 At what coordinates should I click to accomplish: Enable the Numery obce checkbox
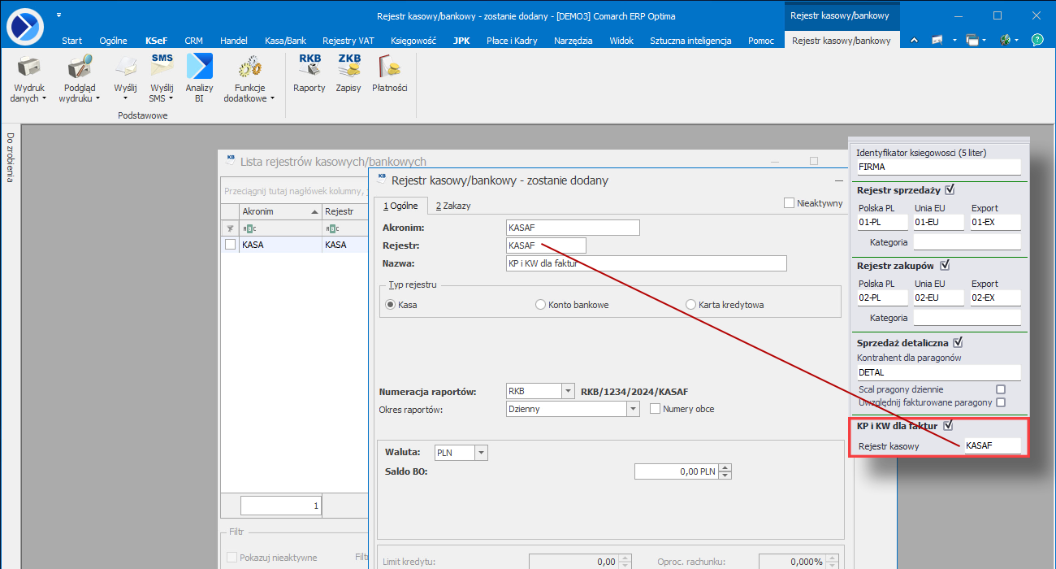tap(656, 409)
